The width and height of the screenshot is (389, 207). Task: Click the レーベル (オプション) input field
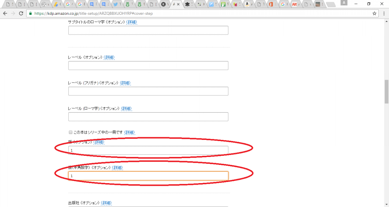[x=148, y=66]
